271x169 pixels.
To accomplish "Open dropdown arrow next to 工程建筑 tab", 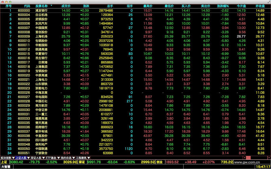I will (x=89, y=158).
